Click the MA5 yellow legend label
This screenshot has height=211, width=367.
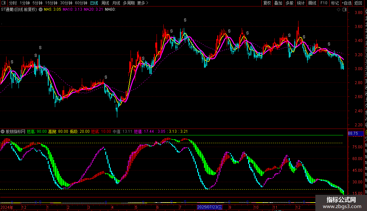[x=52, y=10]
